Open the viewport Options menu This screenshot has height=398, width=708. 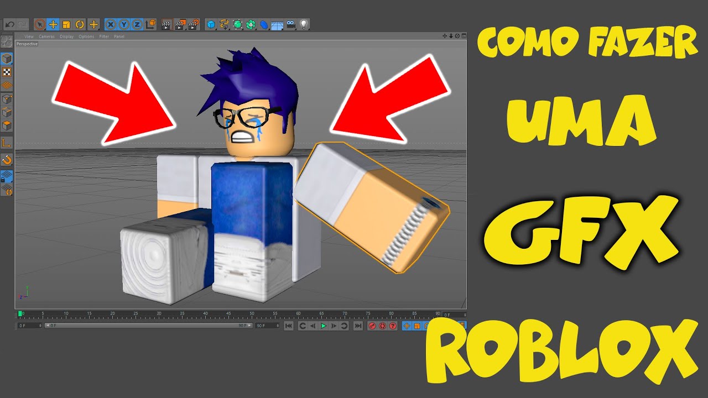click(86, 36)
